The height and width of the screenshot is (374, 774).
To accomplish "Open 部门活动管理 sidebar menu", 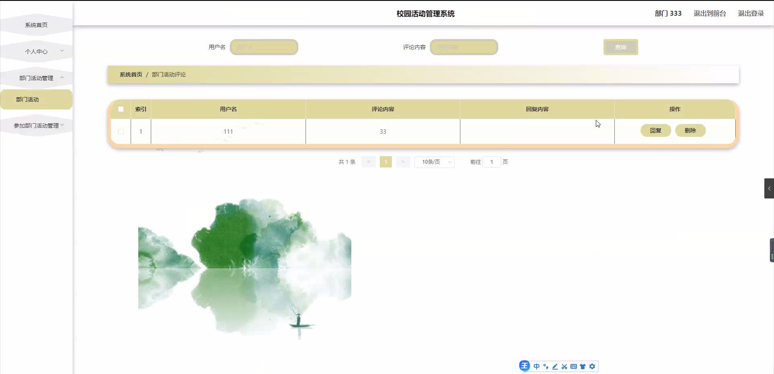I will [x=36, y=78].
